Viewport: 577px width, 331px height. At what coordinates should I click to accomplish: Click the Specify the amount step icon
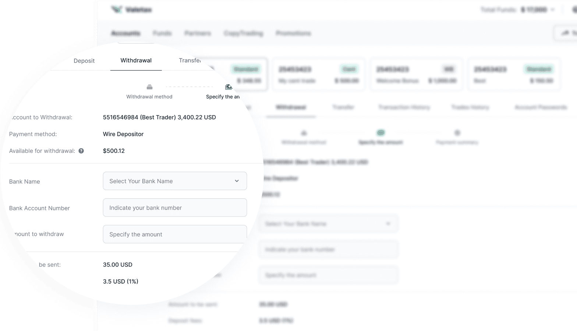229,87
